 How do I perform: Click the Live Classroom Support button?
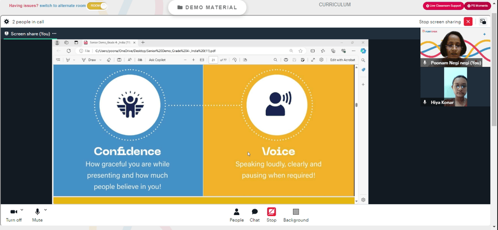click(443, 5)
